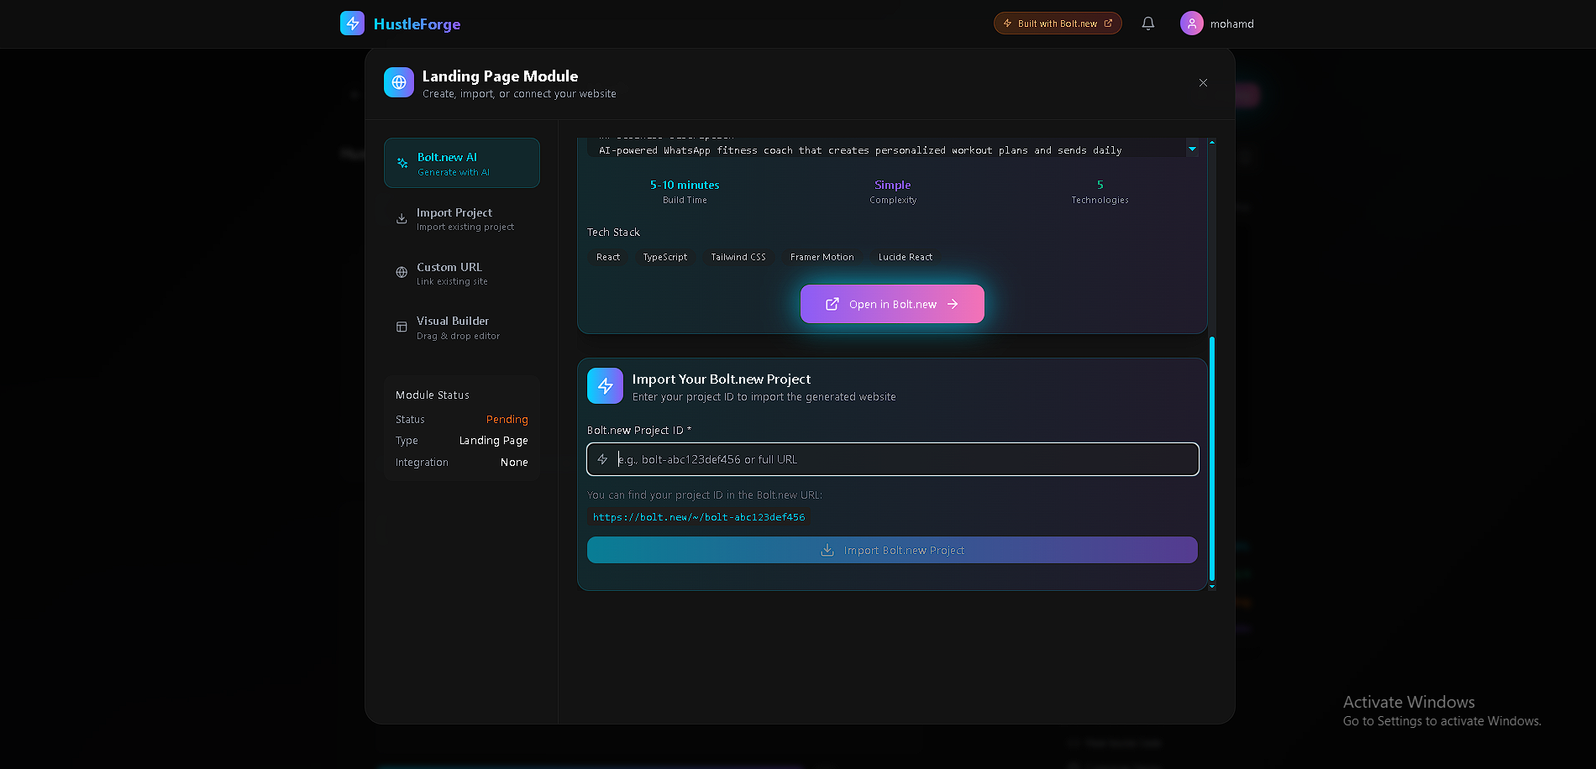Click the Tech Stack heading

(x=613, y=233)
